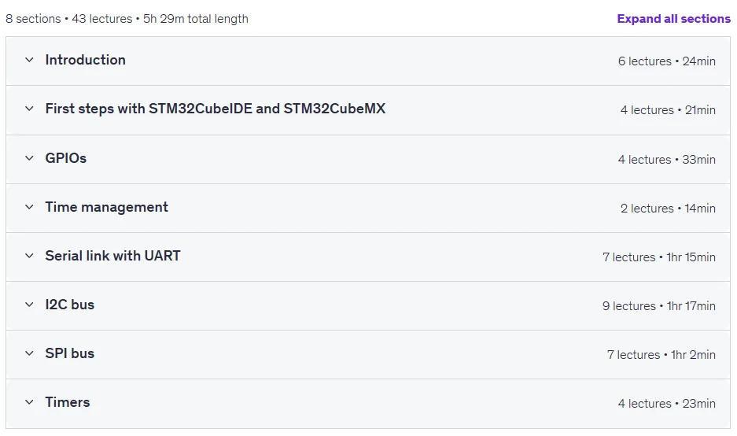Select the GPIOs section heading
737x436 pixels.
[66, 158]
